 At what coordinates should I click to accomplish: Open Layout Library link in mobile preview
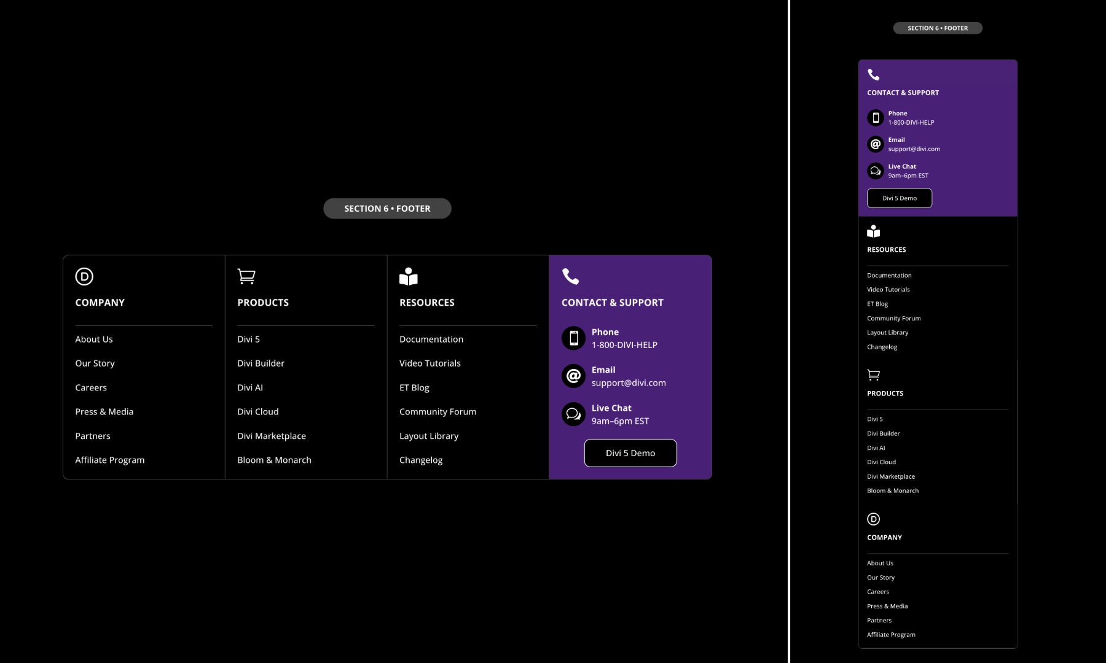point(888,333)
